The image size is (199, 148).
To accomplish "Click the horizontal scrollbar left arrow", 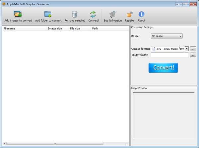I will [4, 144].
